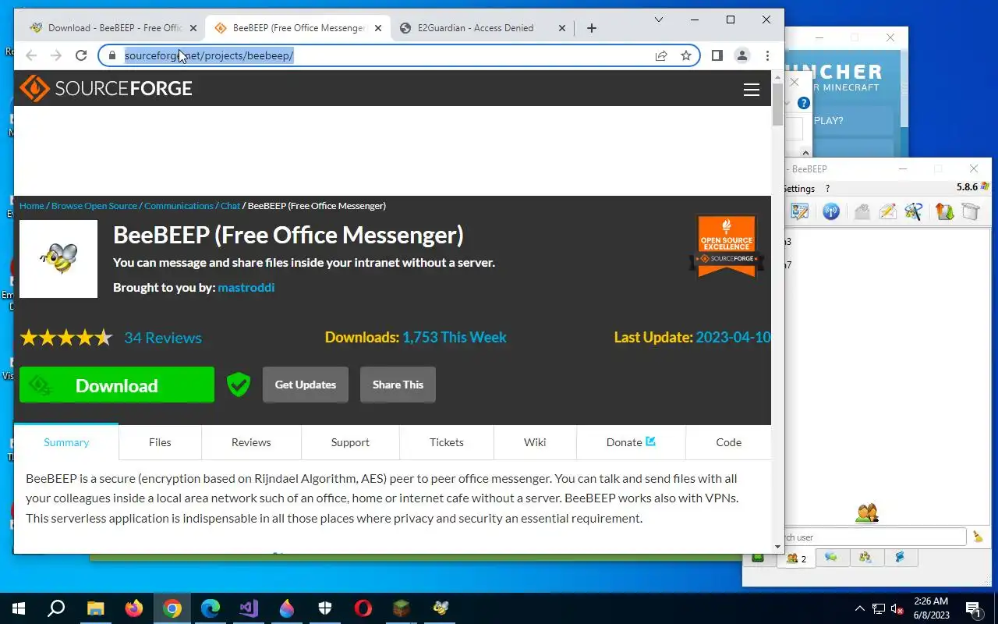Select the Support tab
998x624 pixels.
(x=350, y=442)
